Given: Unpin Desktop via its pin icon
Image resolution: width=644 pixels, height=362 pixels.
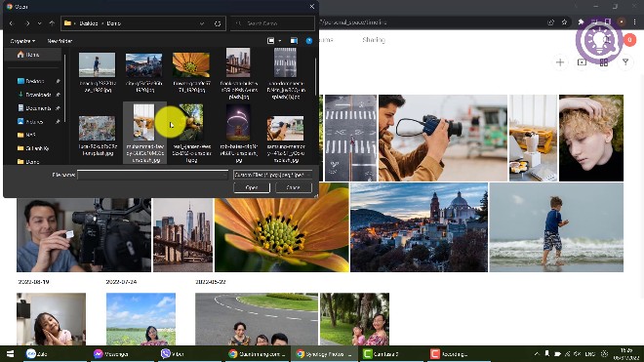Looking at the screenshot, I should point(58,81).
